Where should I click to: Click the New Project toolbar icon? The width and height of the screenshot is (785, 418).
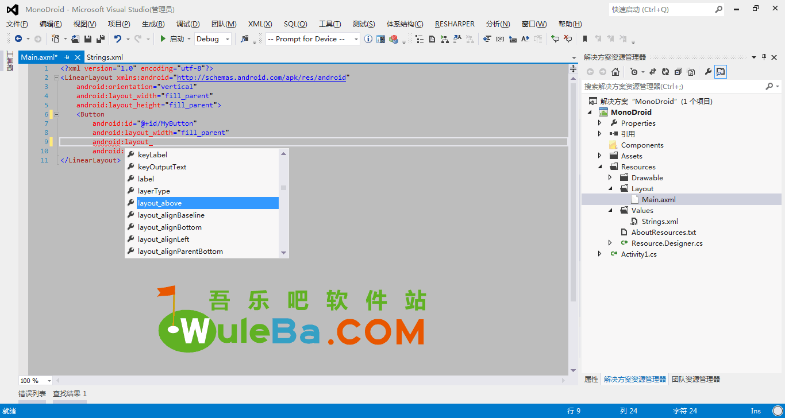[55, 39]
